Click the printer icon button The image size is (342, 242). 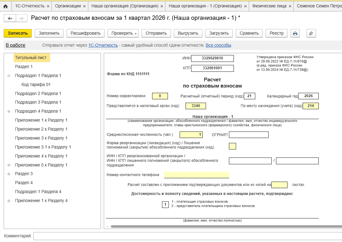(x=295, y=33)
